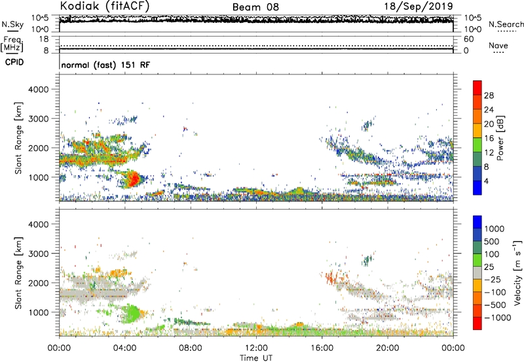Click 'normal (fast) 151 RF' text

(105, 65)
